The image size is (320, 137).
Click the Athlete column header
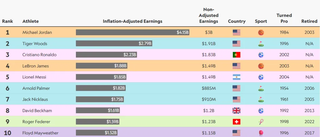(31, 21)
